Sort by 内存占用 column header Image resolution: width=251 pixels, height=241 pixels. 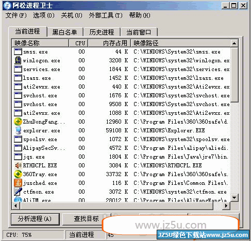[x=109, y=43]
